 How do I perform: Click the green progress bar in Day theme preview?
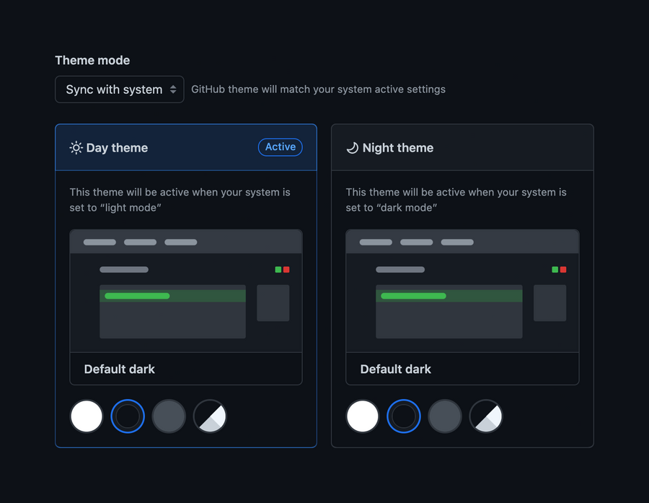[136, 295]
